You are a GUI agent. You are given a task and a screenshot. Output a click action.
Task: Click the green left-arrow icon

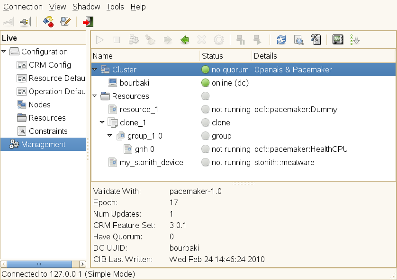point(185,40)
